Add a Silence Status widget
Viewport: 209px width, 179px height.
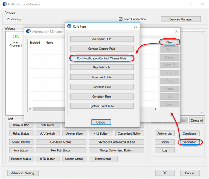point(74,159)
